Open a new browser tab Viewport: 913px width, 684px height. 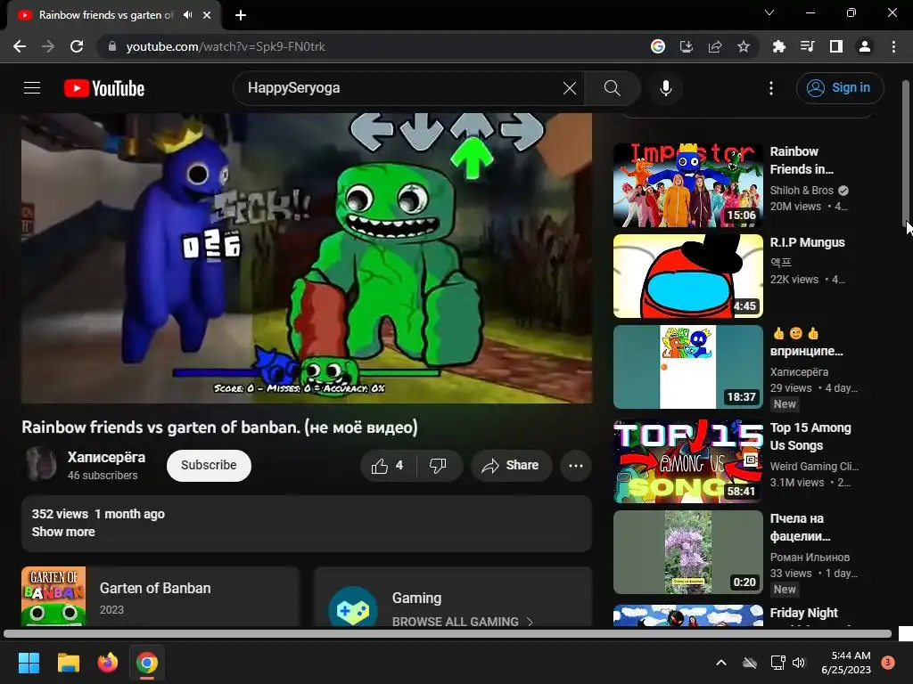[x=241, y=15]
